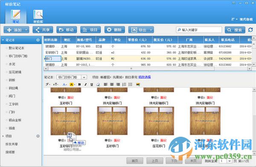Toggle italic formatting

pyautogui.click(x=85, y=85)
